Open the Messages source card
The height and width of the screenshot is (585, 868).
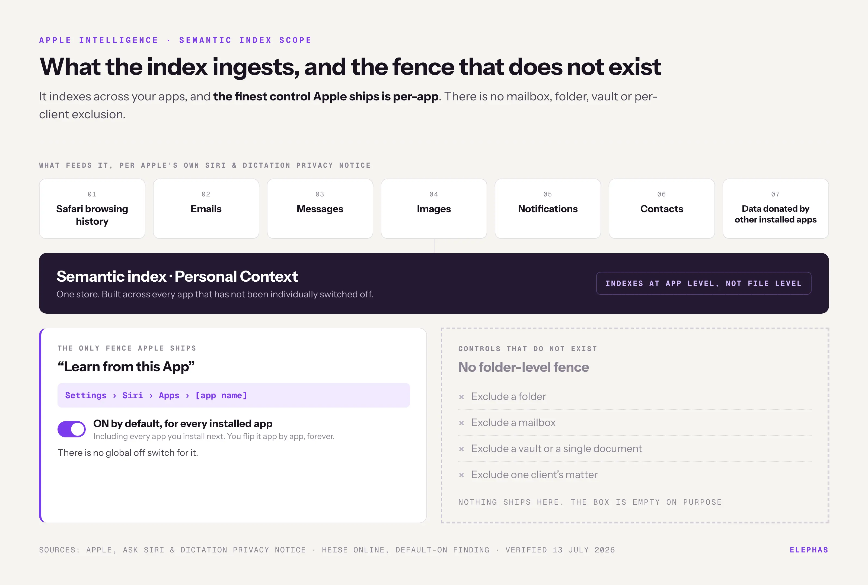320,209
